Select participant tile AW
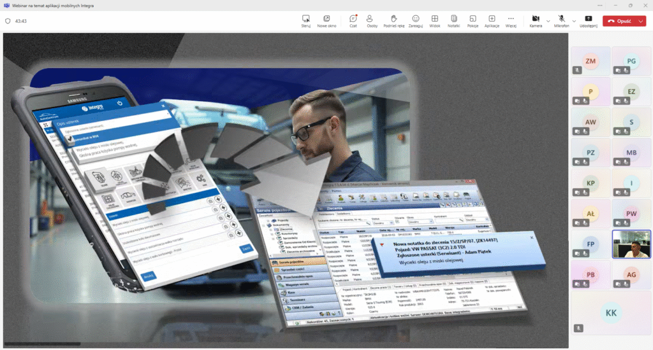This screenshot has height=350, width=653. tap(591, 122)
